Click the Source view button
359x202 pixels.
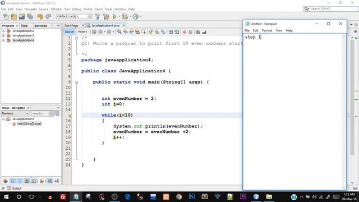click(x=69, y=31)
